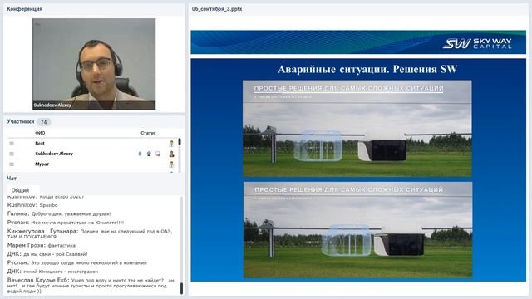This screenshot has width=532, height=299.
Task: Select participant Sukhodoev Alexey in list
Action: [x=54, y=154]
